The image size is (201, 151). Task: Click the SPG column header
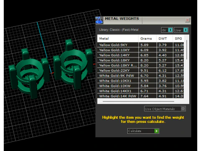178,39
